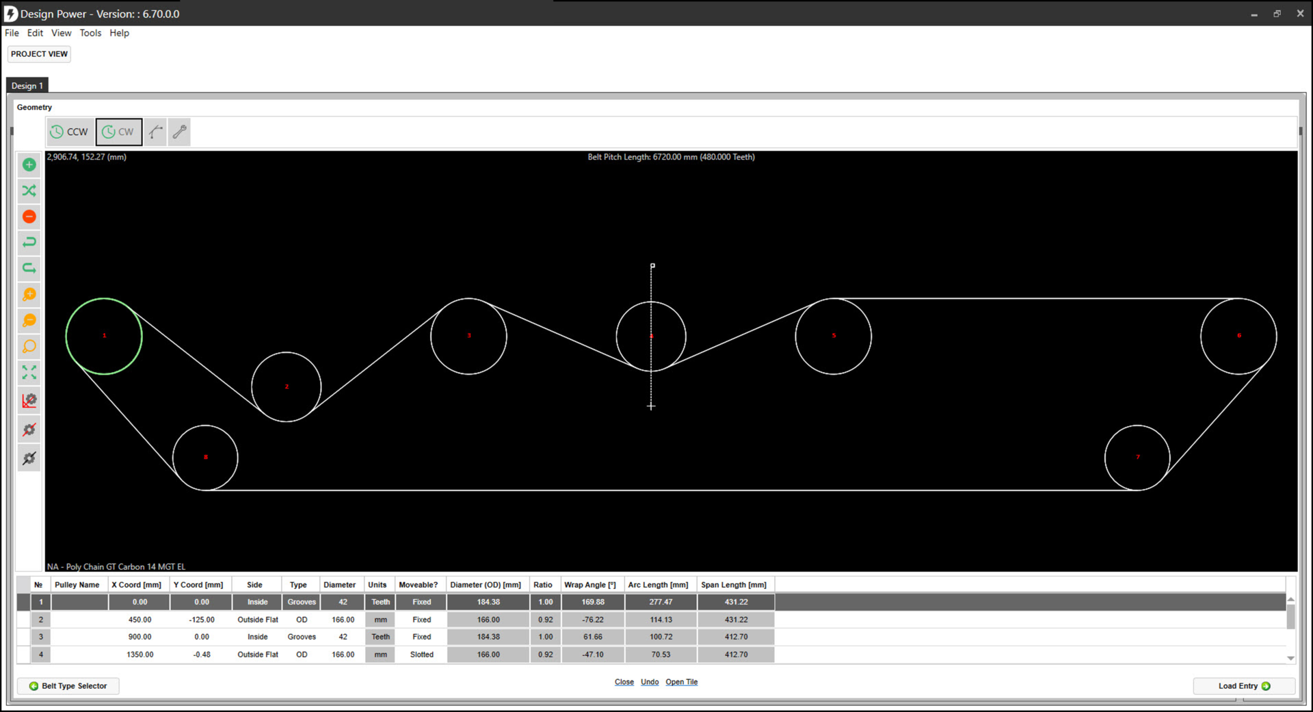Select the curve path tool icon

pyautogui.click(x=156, y=132)
